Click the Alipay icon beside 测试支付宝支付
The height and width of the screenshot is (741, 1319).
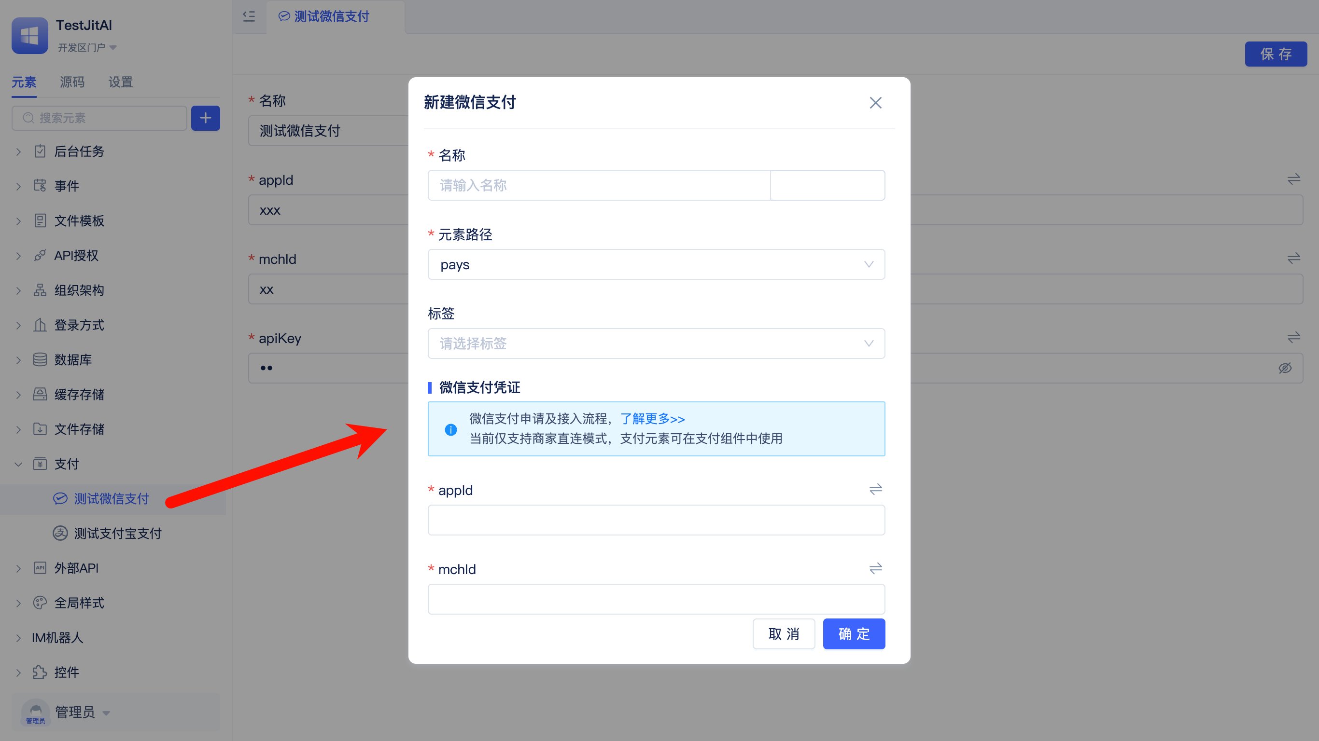pyautogui.click(x=60, y=533)
